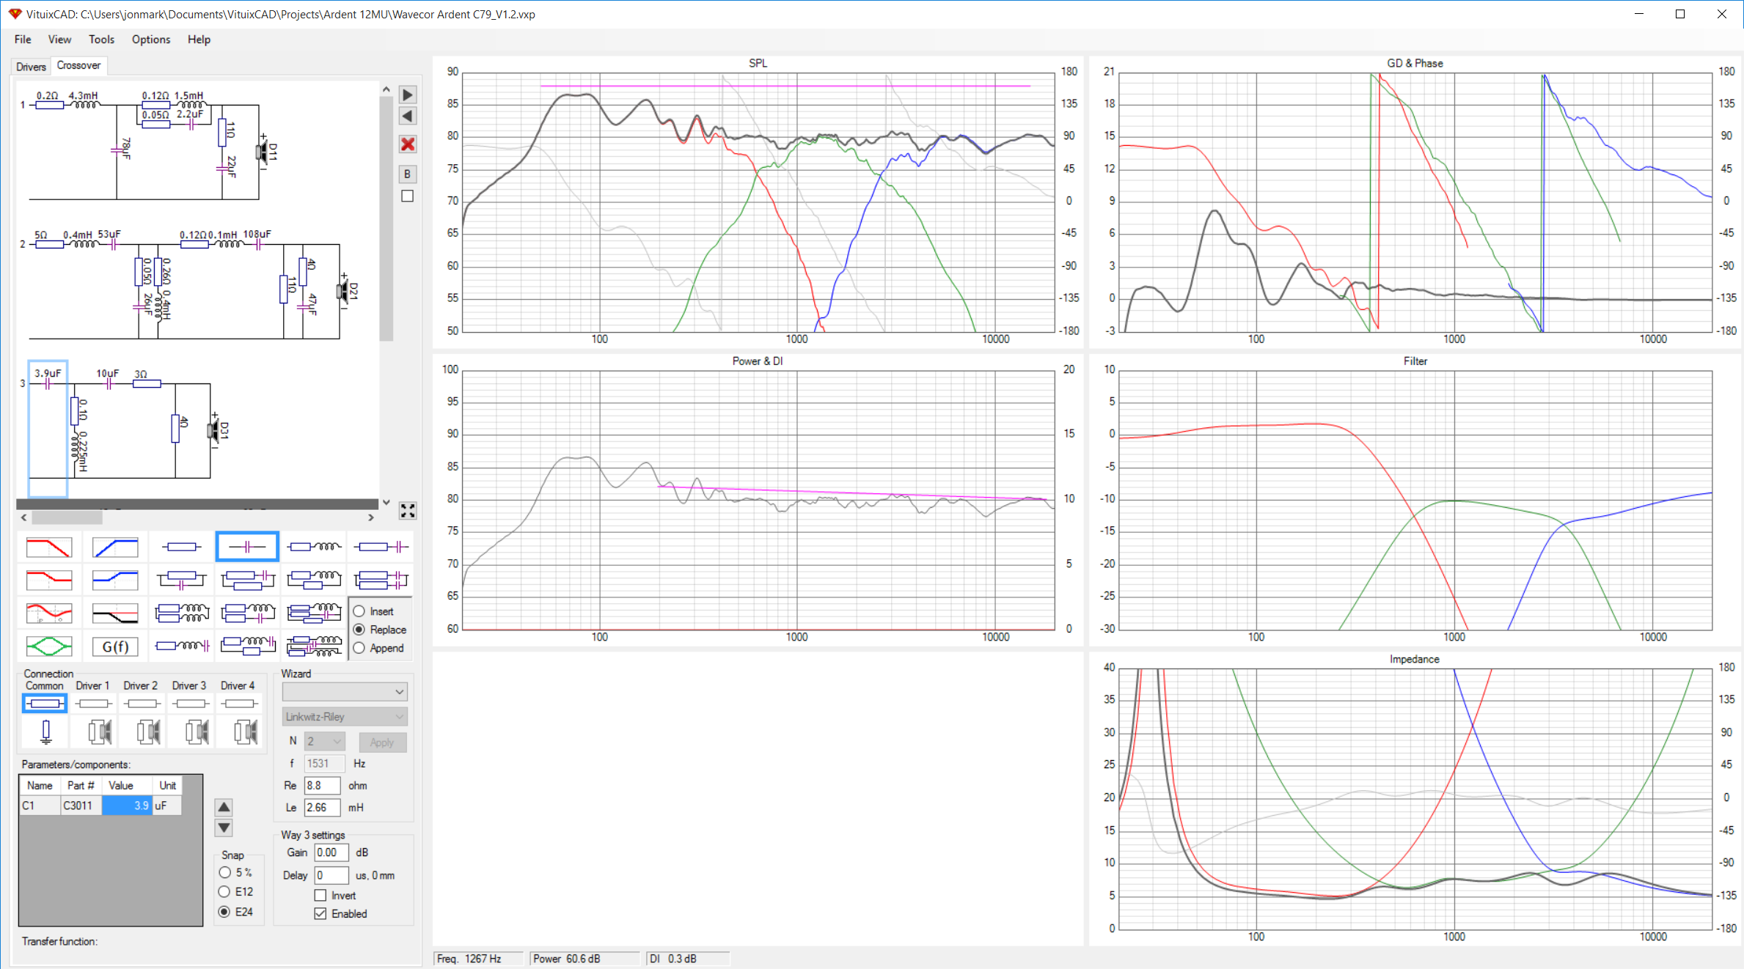Image resolution: width=1744 pixels, height=969 pixels.
Task: Choose the series resistor-capacitor component
Action: [x=380, y=547]
